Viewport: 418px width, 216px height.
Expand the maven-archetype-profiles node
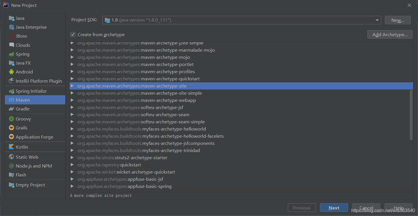72,72
